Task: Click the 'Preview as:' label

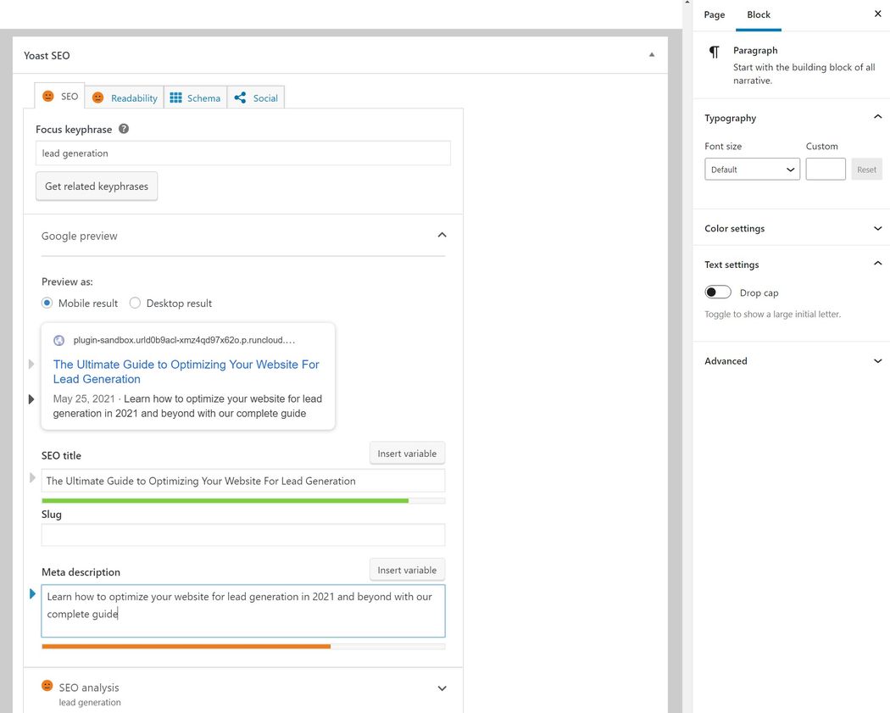Action: tap(67, 281)
